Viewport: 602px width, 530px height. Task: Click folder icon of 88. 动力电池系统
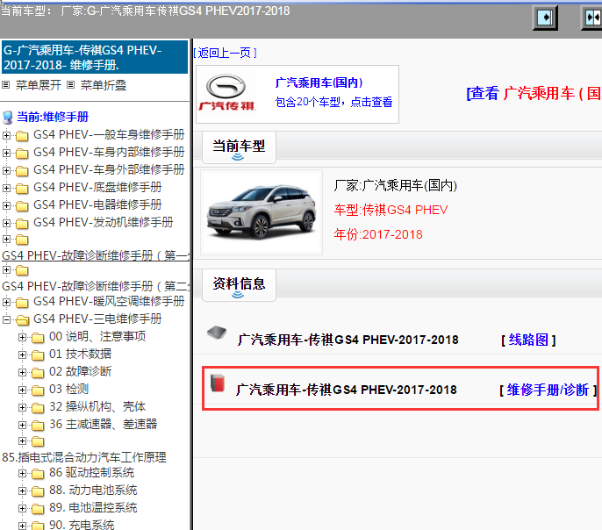[38, 491]
